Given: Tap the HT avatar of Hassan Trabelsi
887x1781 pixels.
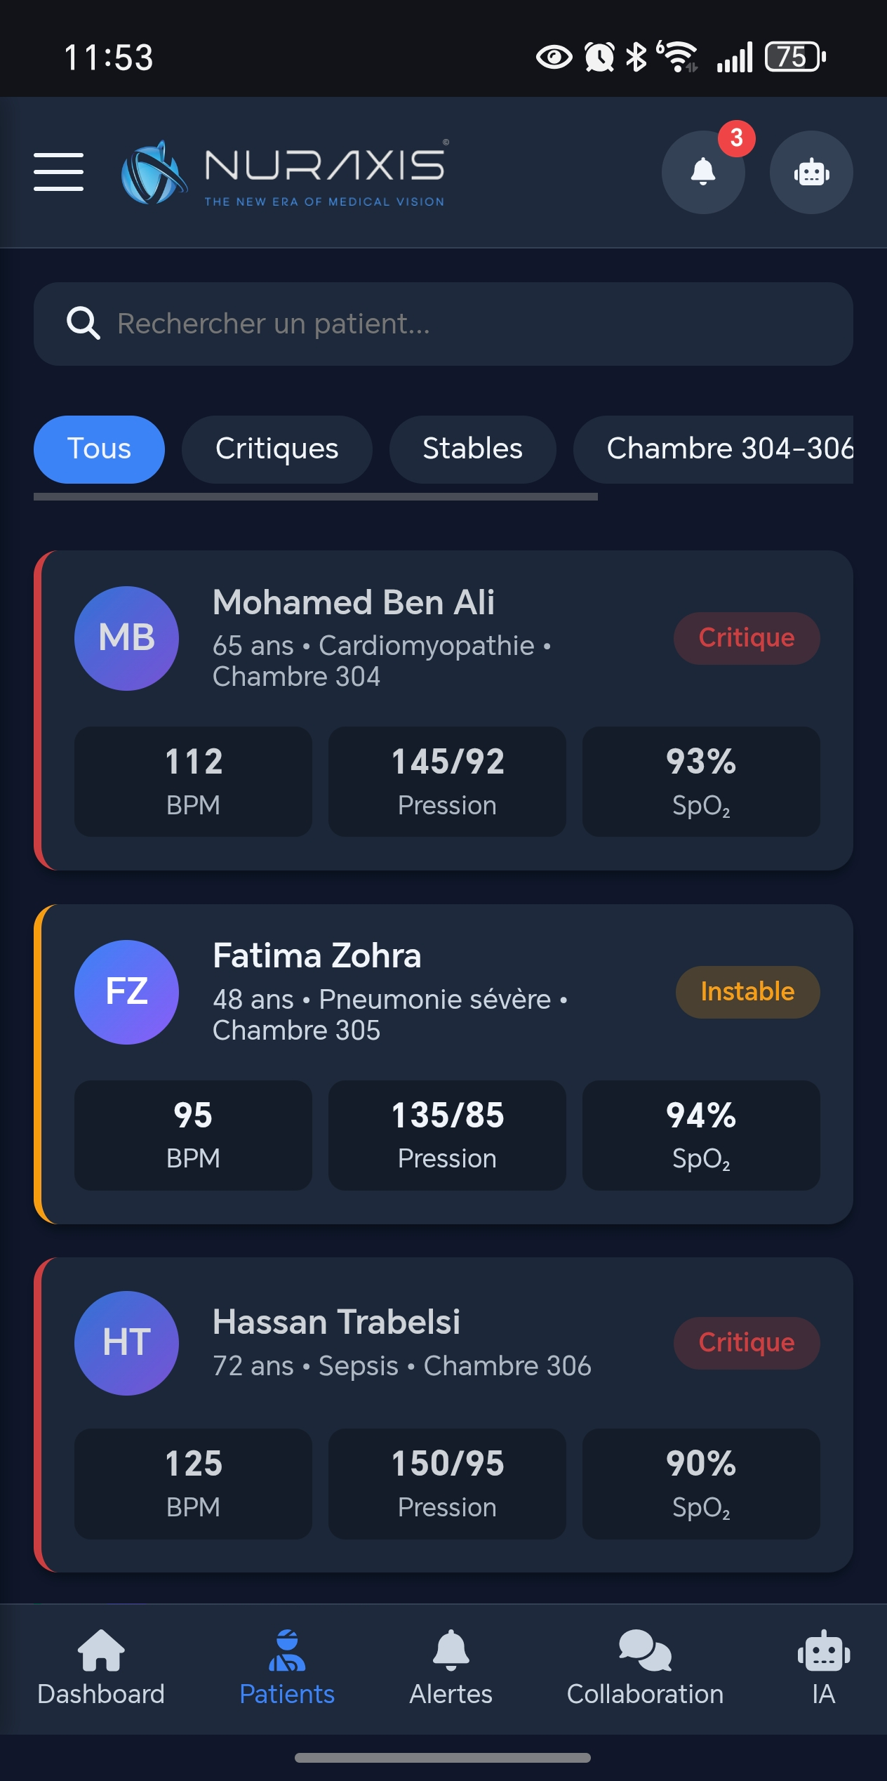Looking at the screenshot, I should coord(126,1343).
